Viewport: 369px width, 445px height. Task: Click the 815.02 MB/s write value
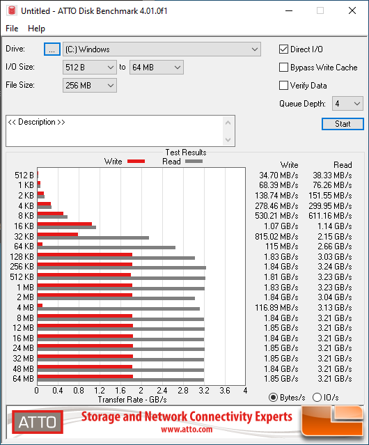tap(276, 236)
